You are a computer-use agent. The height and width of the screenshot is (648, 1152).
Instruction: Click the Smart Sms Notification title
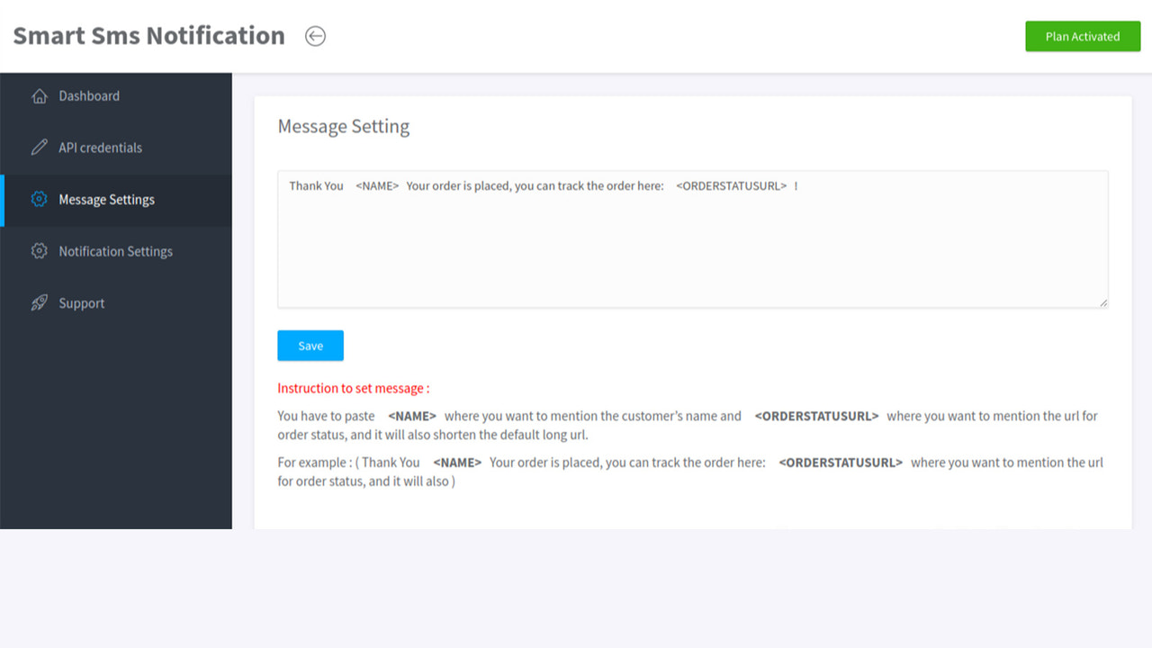pos(148,35)
